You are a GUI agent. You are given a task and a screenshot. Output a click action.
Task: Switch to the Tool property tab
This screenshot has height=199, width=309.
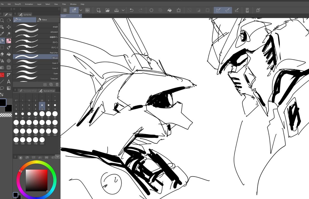click(28, 90)
